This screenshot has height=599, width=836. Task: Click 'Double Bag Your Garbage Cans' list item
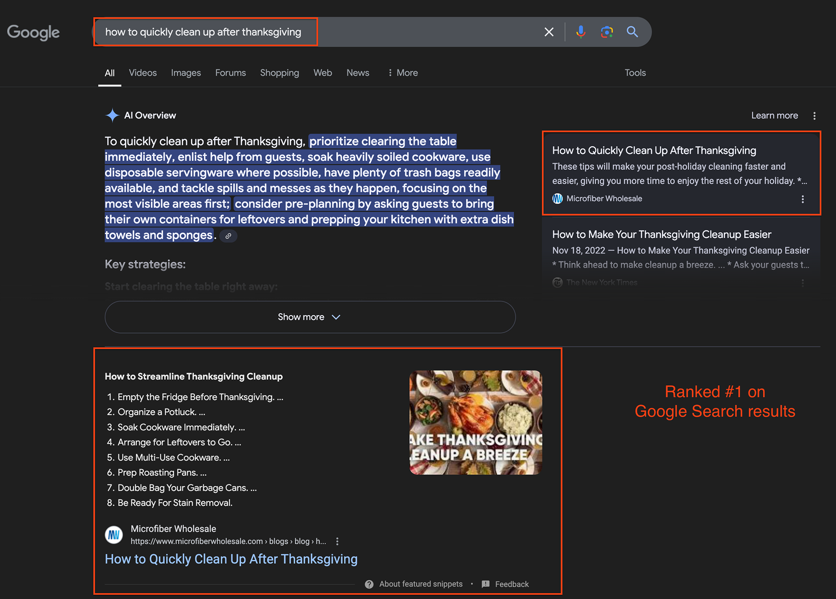(187, 488)
